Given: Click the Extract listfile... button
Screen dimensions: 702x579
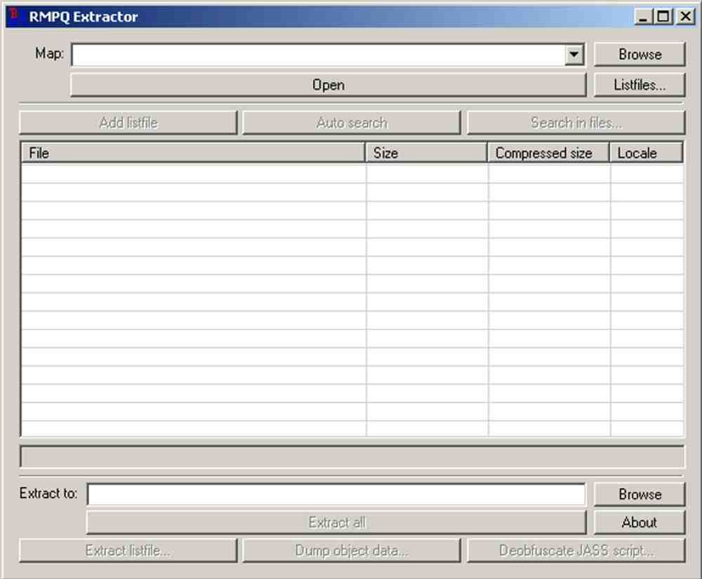Looking at the screenshot, I should click(x=128, y=550).
